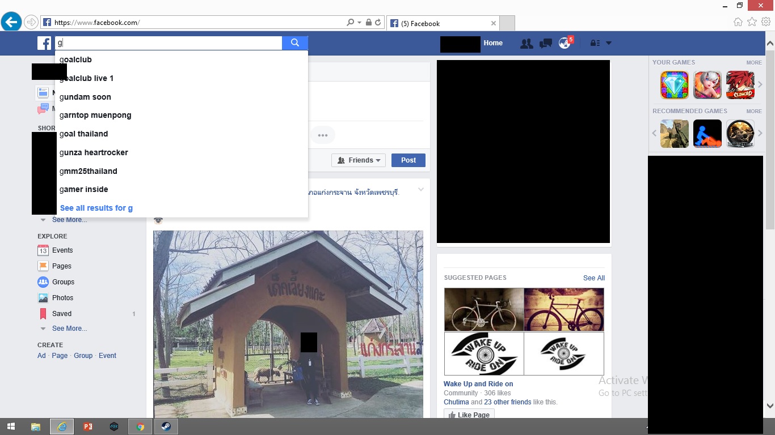Click the refresh icon in the address bar
The height and width of the screenshot is (435, 775).
(x=378, y=23)
